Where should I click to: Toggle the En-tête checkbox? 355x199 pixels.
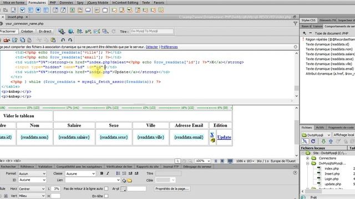coord(106,196)
